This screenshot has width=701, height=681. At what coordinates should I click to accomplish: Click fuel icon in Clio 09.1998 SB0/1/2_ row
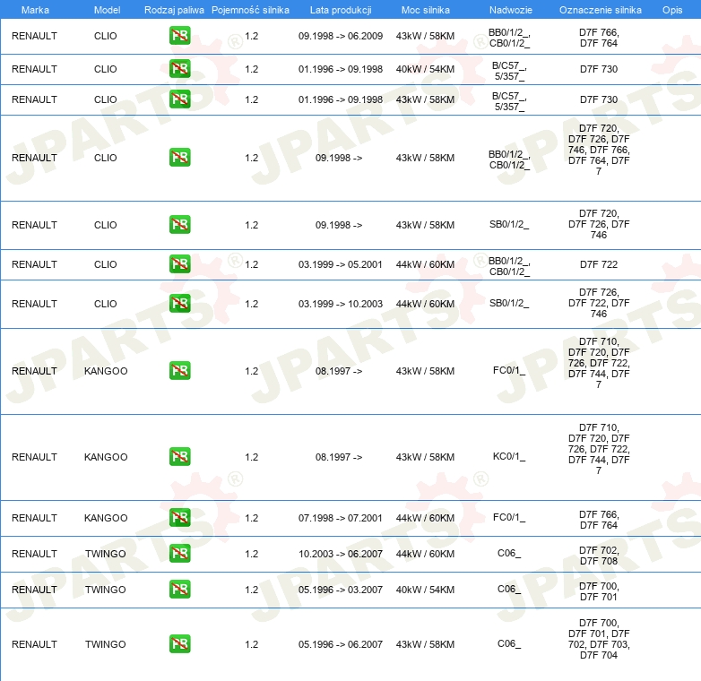[x=179, y=224]
